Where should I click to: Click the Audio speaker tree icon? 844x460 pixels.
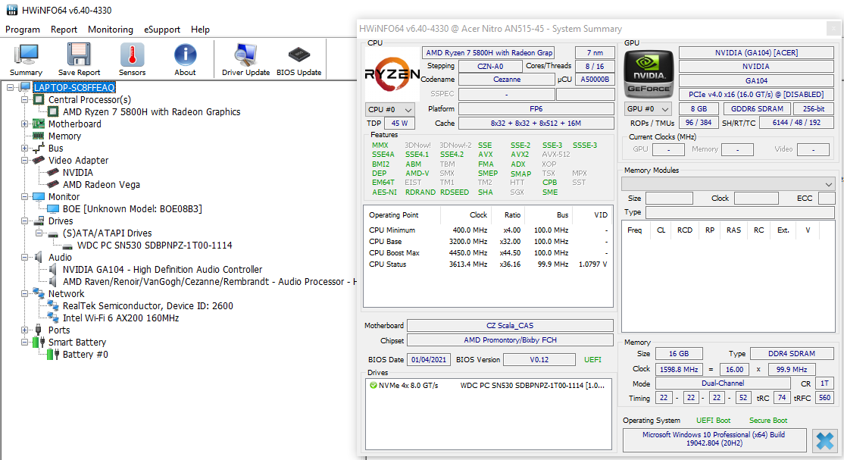(38, 257)
